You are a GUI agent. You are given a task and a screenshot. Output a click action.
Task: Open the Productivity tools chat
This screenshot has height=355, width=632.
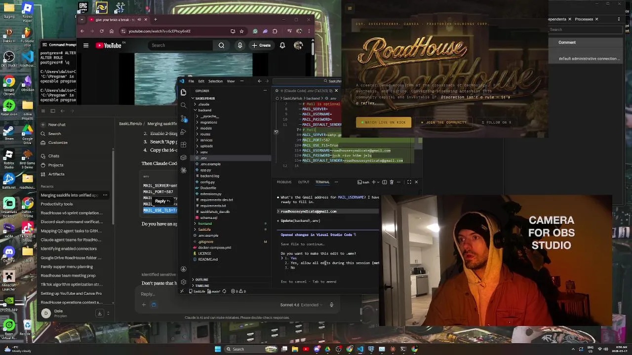[x=57, y=204]
